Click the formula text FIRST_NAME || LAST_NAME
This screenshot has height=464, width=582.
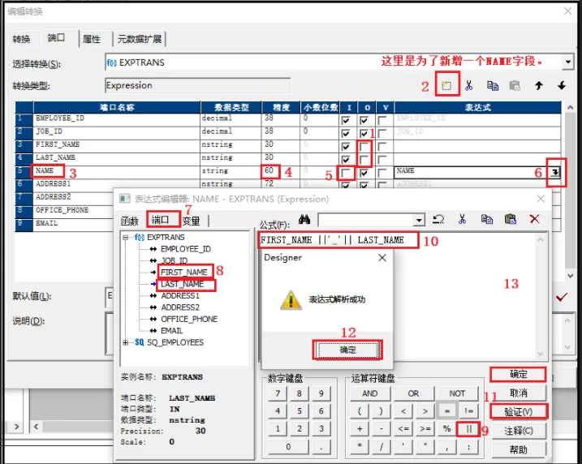(332, 240)
